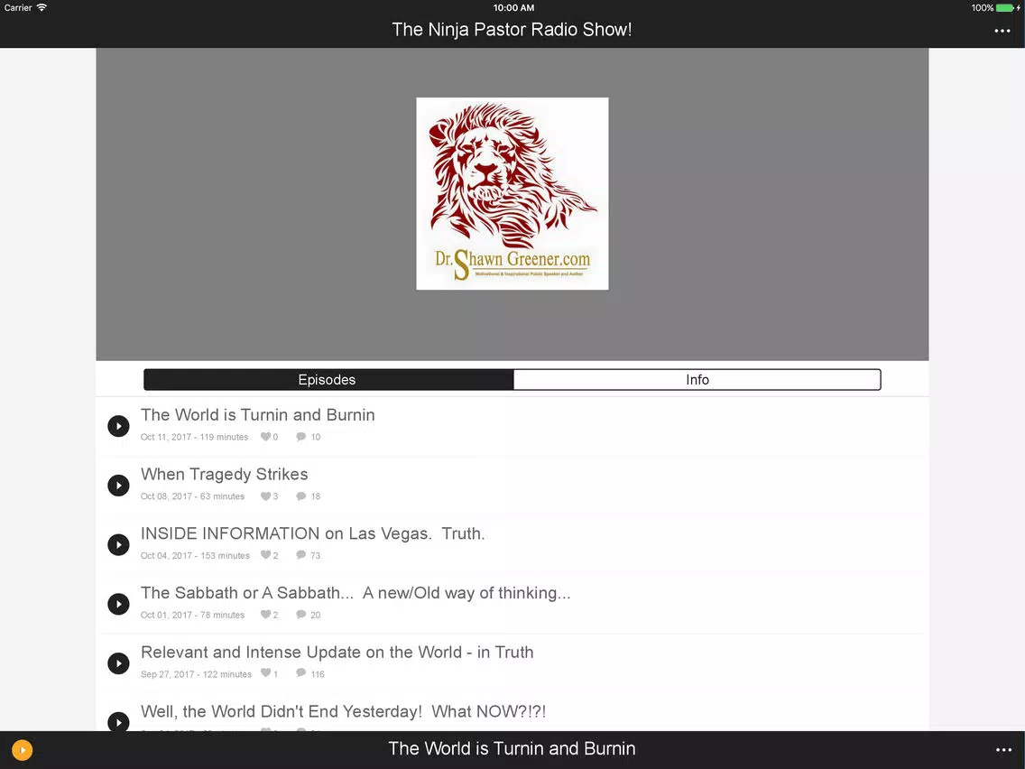Play the "When Tragedy Strikes" episode

point(118,486)
